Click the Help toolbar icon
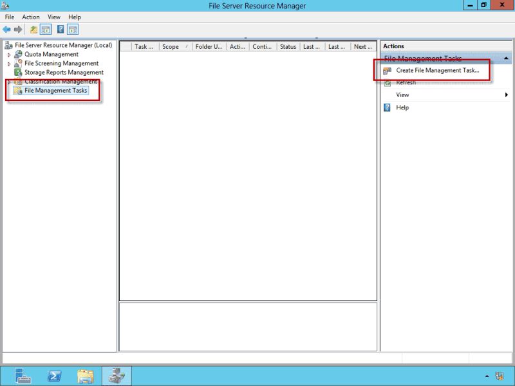Image resolution: width=515 pixels, height=386 pixels. (x=60, y=28)
